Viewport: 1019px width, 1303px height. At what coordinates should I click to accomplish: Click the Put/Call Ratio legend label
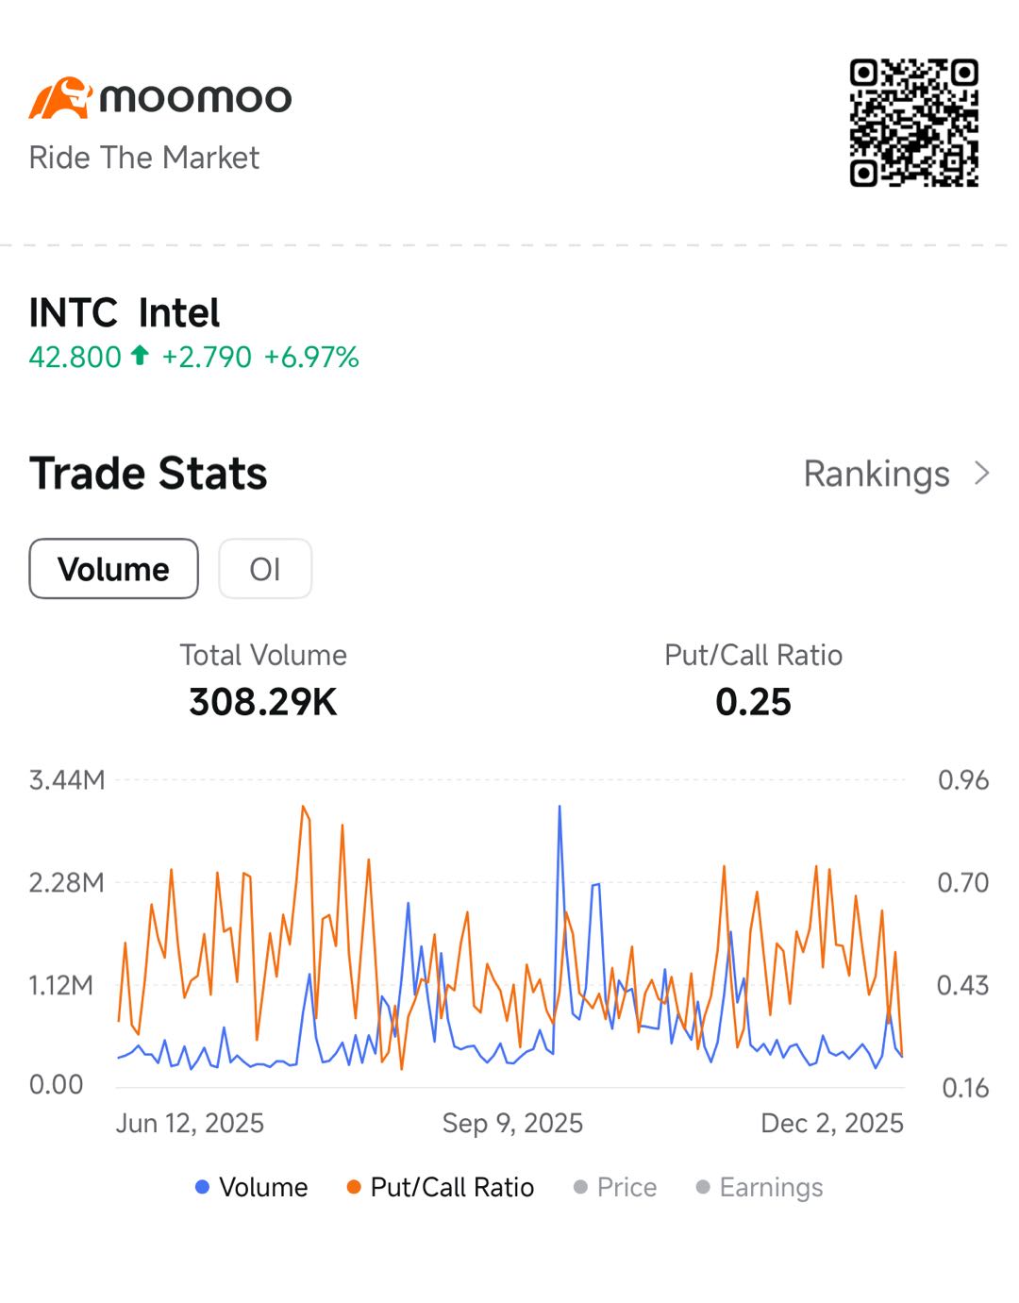452,1187
